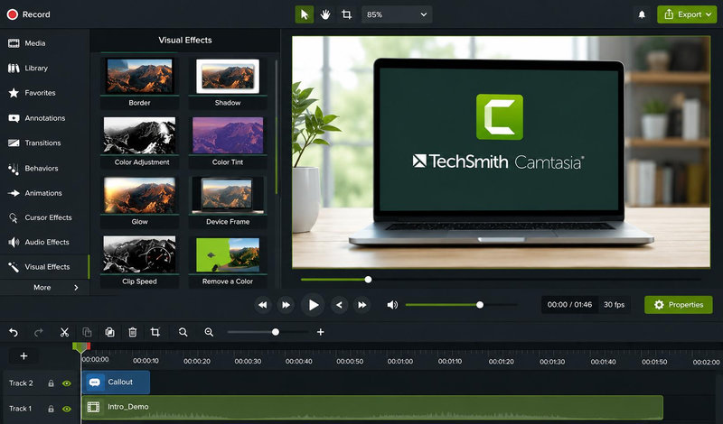Adjust the volume slider handle
This screenshot has height=424, width=723.
pos(480,305)
